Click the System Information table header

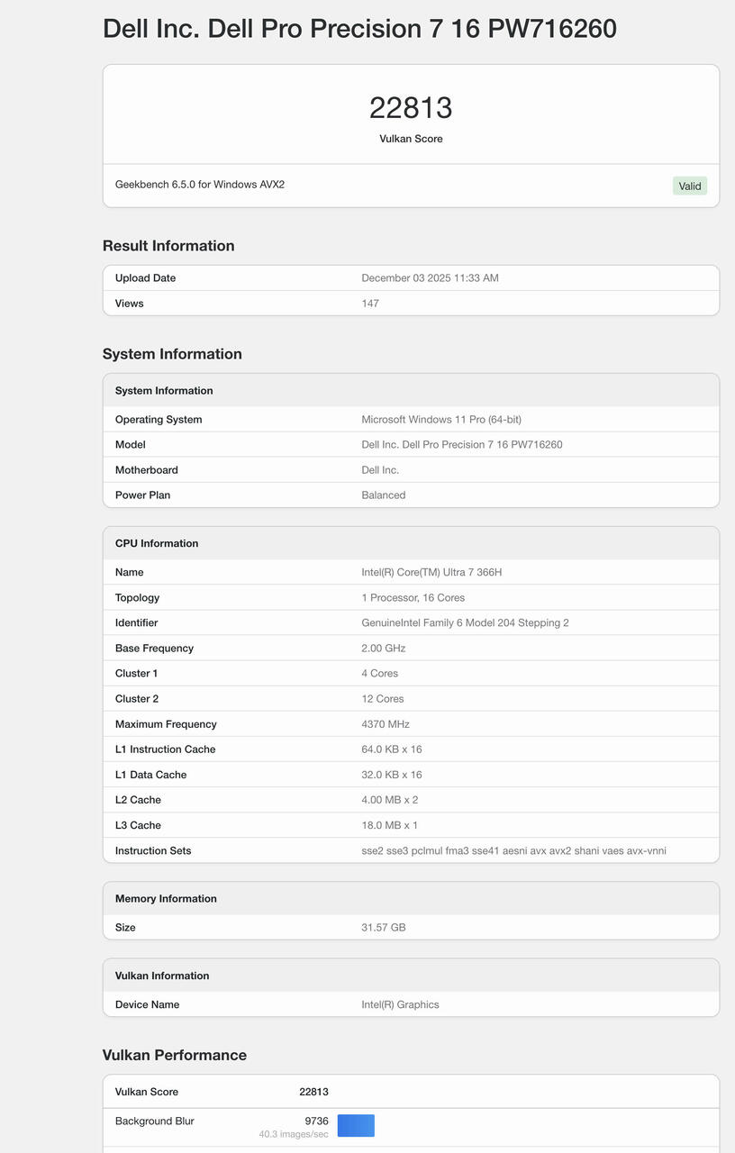(164, 391)
